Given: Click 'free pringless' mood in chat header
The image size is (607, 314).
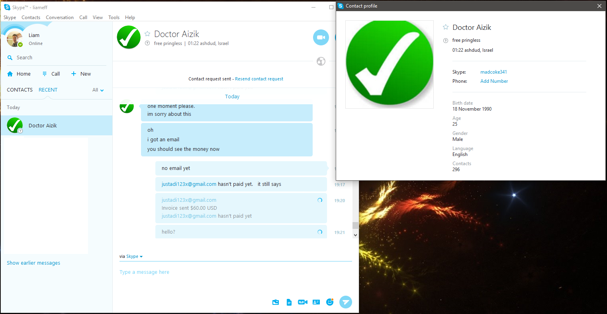Looking at the screenshot, I should [x=168, y=43].
